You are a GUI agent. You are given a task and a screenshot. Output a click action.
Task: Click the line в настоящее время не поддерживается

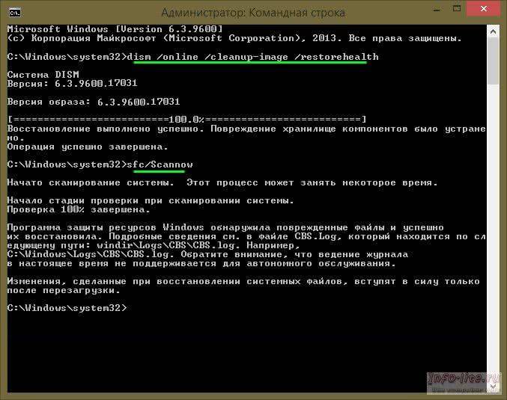click(201, 264)
